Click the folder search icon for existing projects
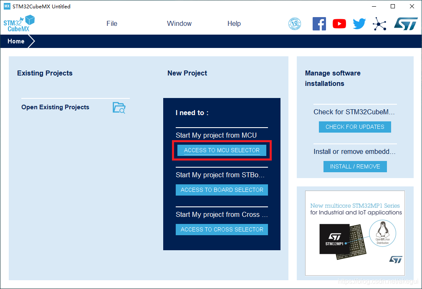 119,108
